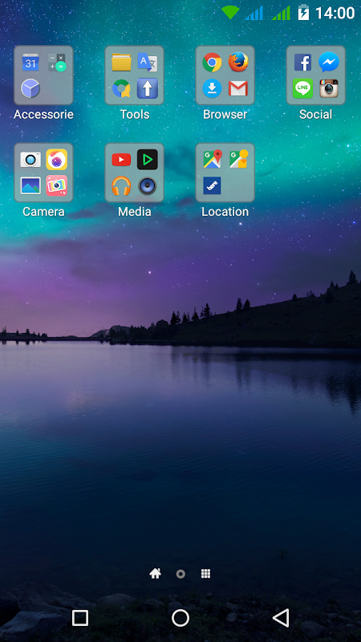This screenshot has width=361, height=642.
Task: Tap the Tools folder label
Action: pyautogui.click(x=135, y=114)
